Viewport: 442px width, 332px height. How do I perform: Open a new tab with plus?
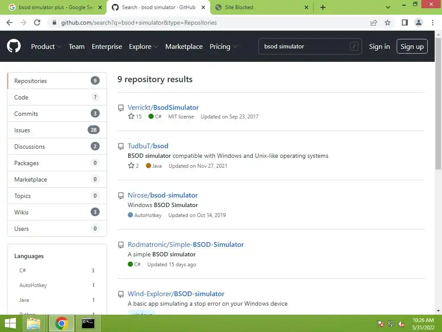[323, 7]
